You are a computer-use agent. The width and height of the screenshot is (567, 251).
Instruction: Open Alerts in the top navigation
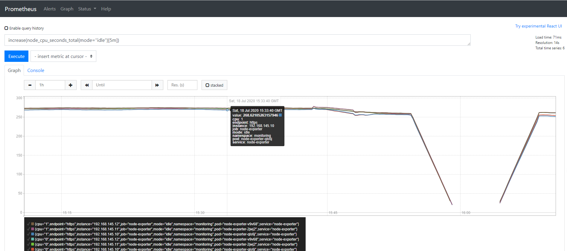click(x=50, y=9)
